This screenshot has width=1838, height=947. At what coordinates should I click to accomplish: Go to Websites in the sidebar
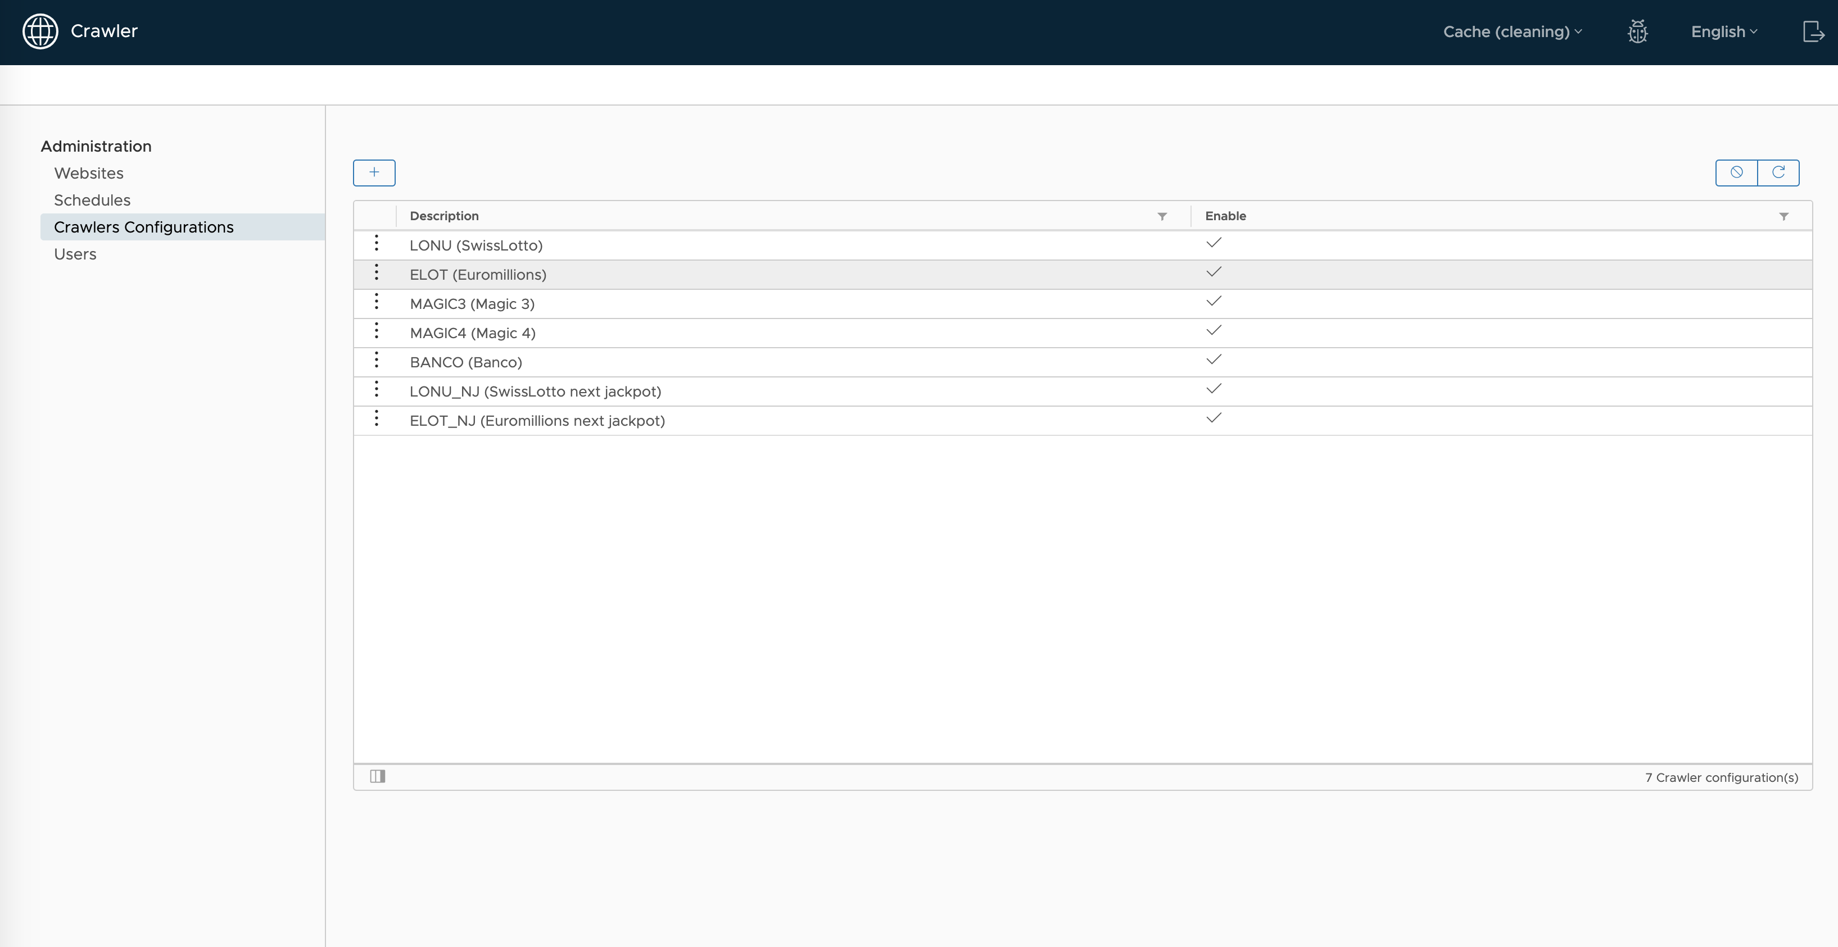coord(88,174)
